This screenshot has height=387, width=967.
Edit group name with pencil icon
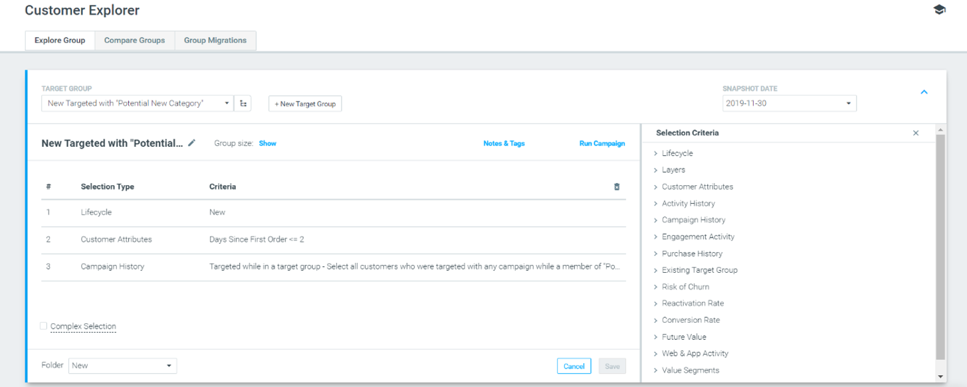click(192, 143)
